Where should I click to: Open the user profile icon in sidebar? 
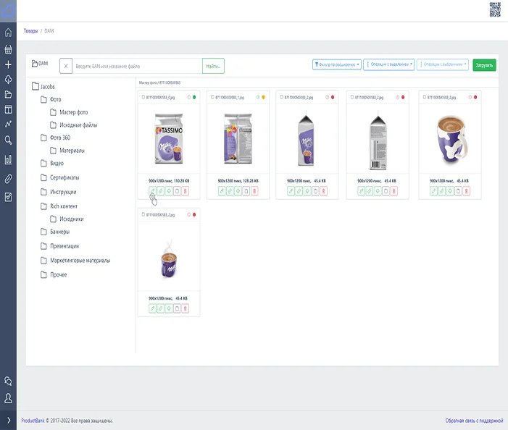click(x=8, y=398)
